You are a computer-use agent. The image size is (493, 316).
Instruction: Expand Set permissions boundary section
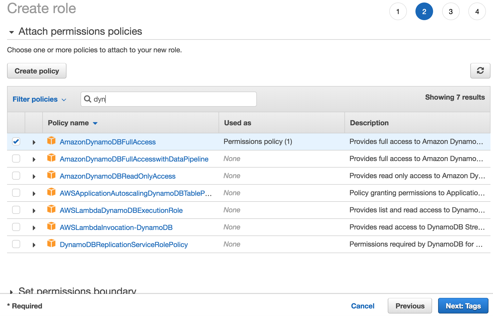tap(11, 292)
